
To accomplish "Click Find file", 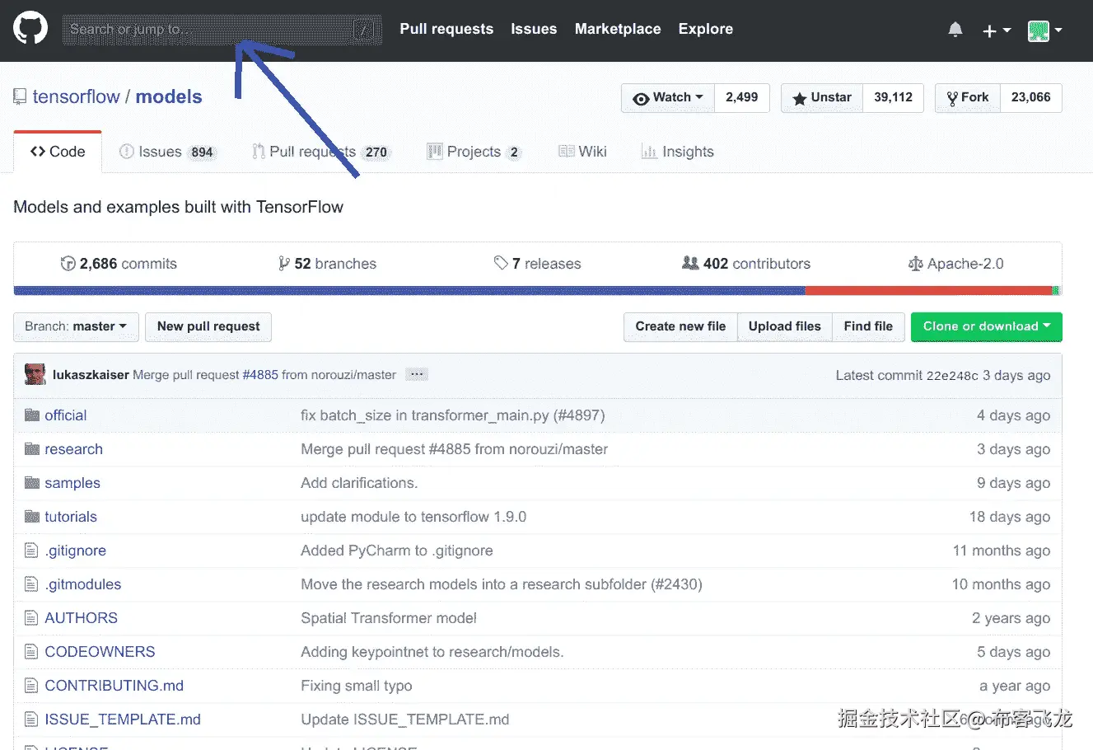I will point(868,326).
